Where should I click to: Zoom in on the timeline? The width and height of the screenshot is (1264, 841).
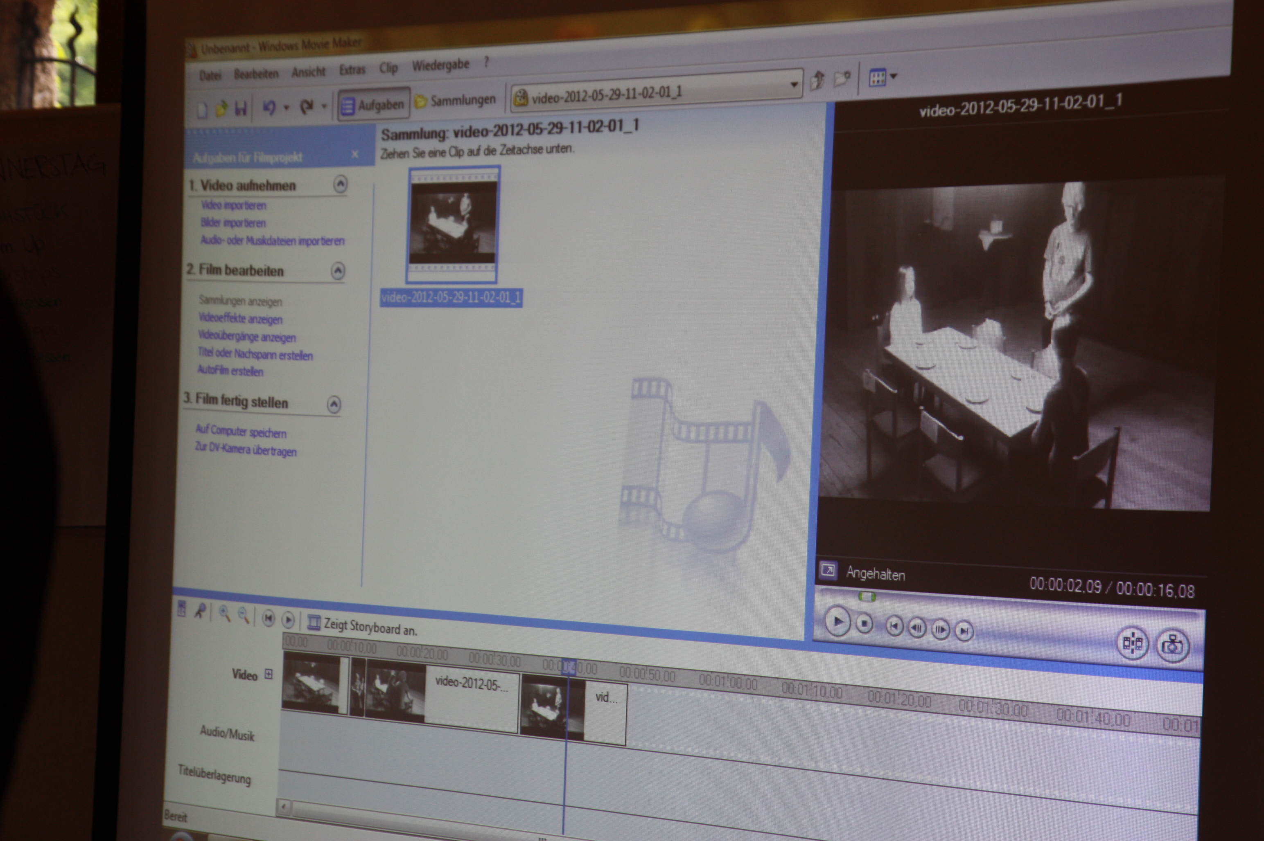pyautogui.click(x=224, y=614)
